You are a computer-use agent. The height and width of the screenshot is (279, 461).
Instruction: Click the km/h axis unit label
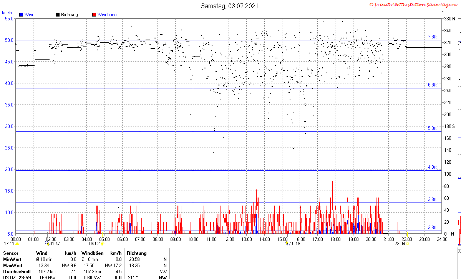tap(7, 13)
